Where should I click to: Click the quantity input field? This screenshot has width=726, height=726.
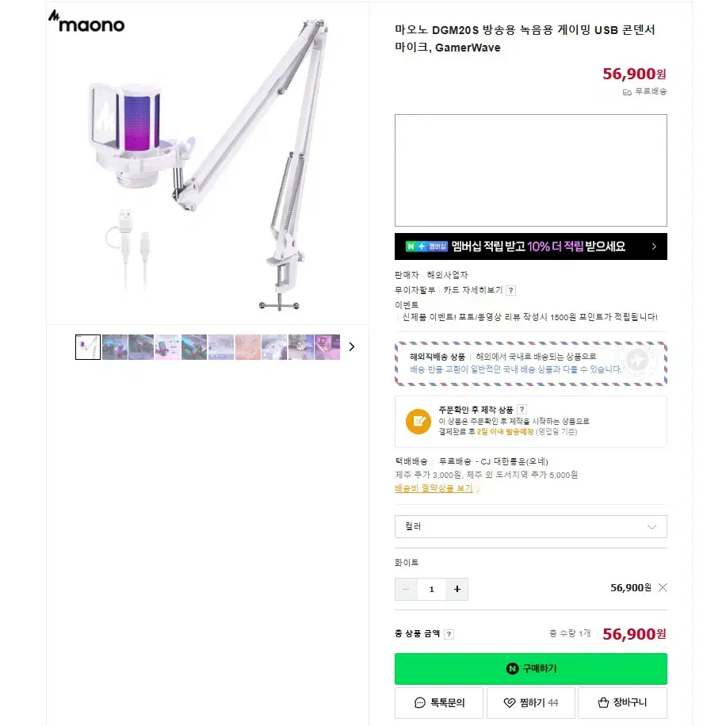tap(431, 589)
